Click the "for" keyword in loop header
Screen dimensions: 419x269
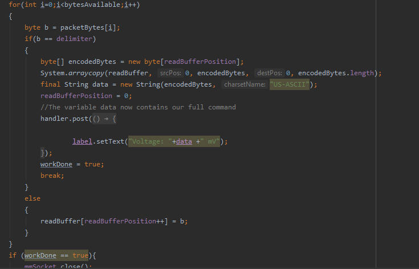tap(15, 5)
